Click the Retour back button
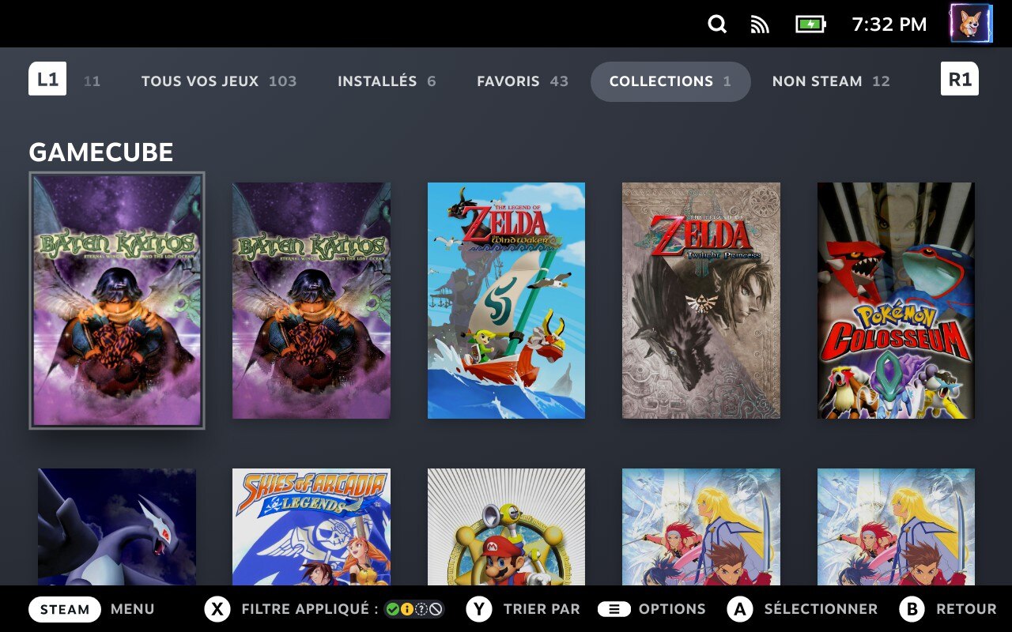 click(x=965, y=609)
